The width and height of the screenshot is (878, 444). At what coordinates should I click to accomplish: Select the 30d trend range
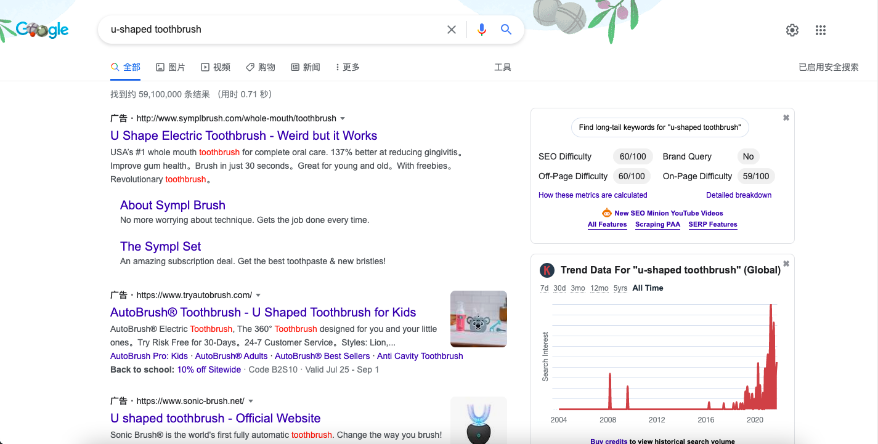tap(559, 288)
